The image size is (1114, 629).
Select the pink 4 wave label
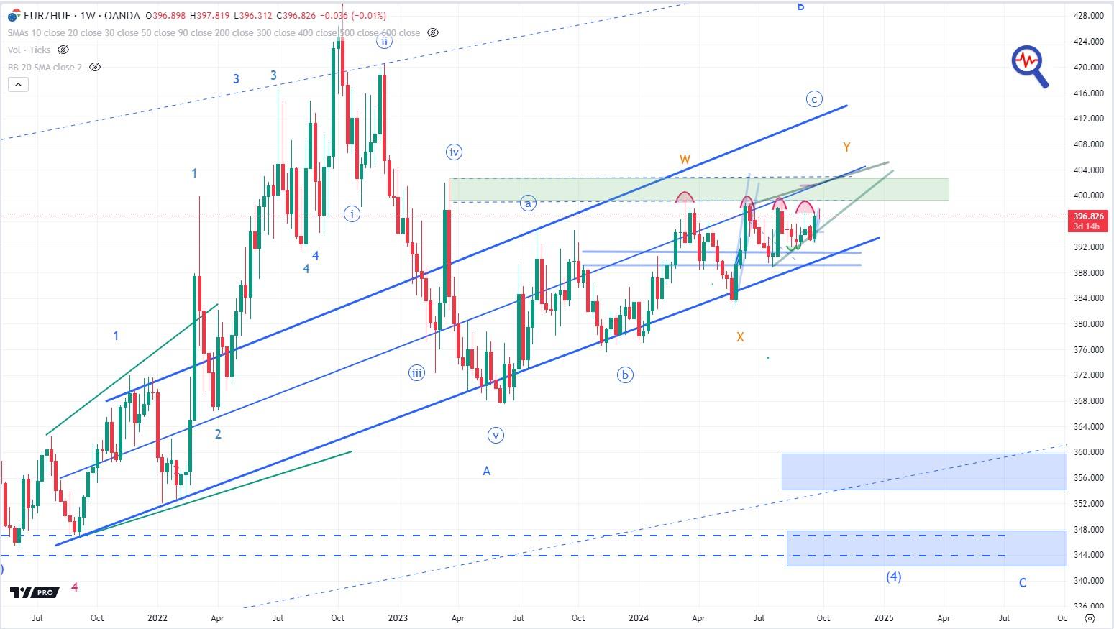75,587
